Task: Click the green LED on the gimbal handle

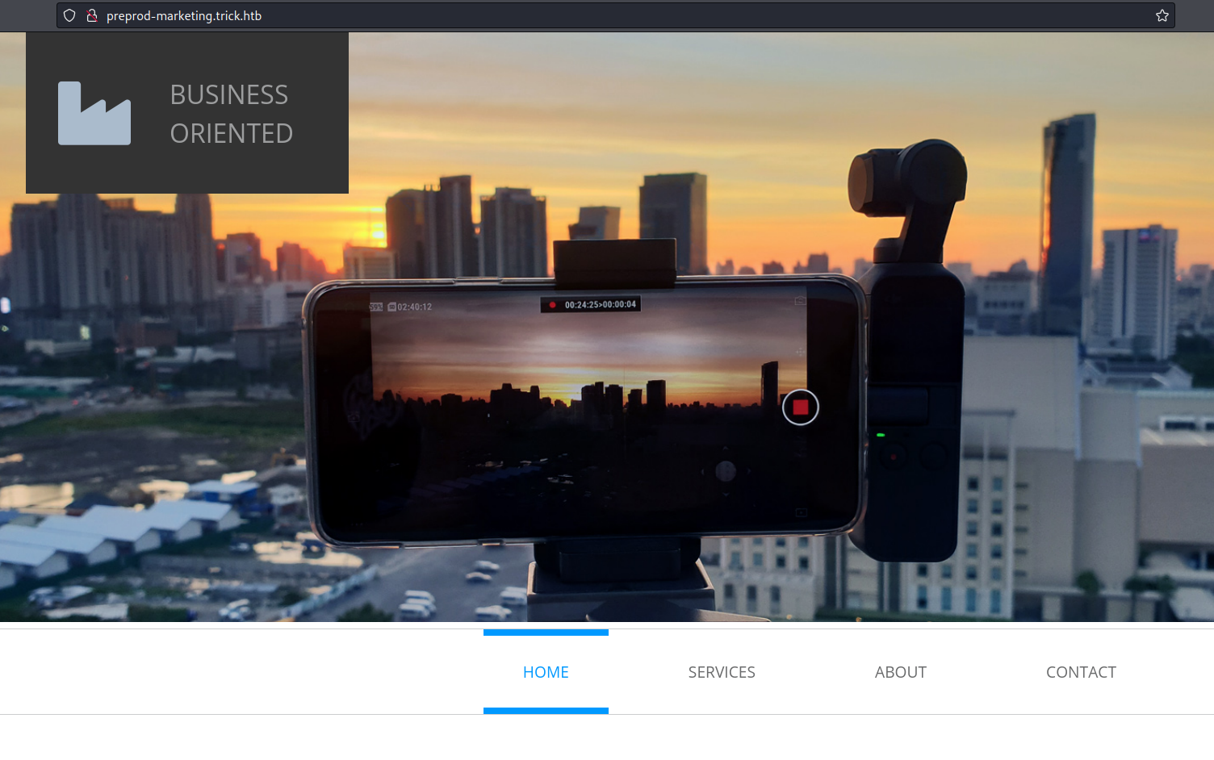Action: pos(881,435)
